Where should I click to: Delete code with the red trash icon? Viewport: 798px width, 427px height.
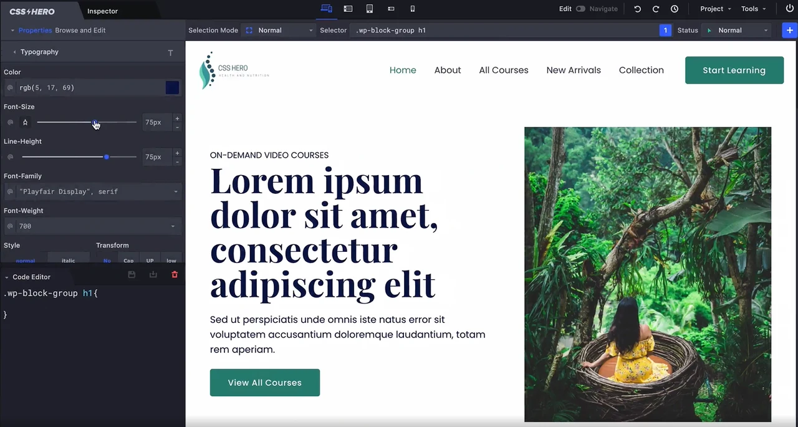pyautogui.click(x=175, y=275)
